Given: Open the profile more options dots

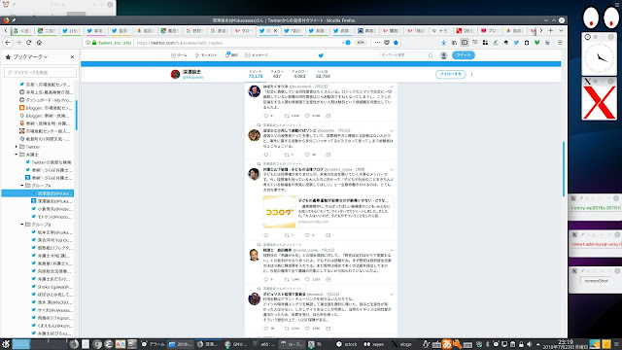Looking at the screenshot, I should pyautogui.click(x=471, y=74).
